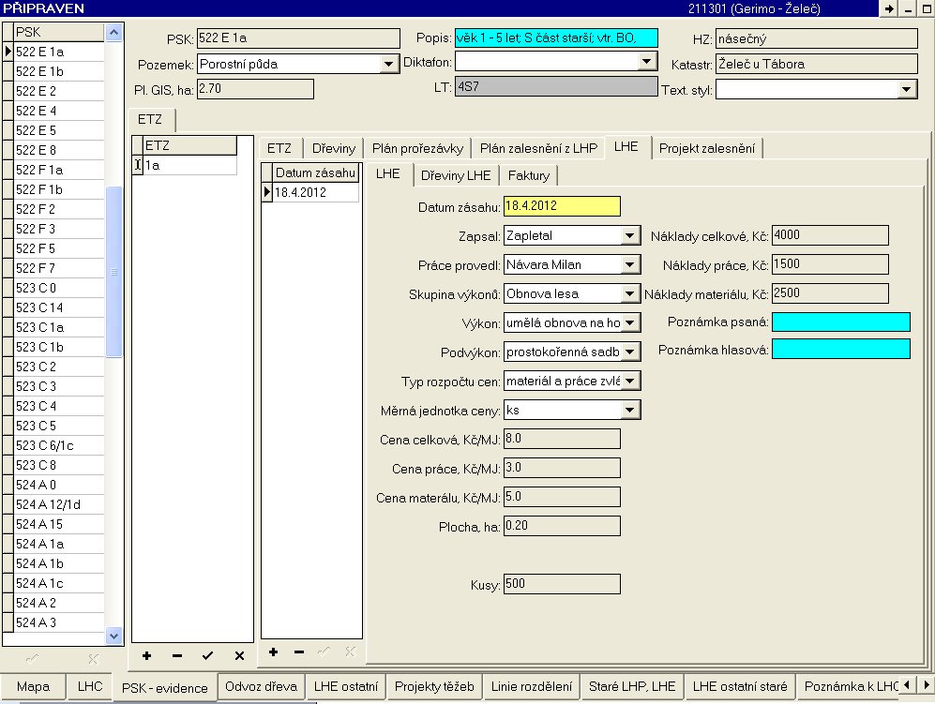This screenshot has width=935, height=704.
Task: Delete the ETZ record with the minus icon
Action: click(177, 655)
